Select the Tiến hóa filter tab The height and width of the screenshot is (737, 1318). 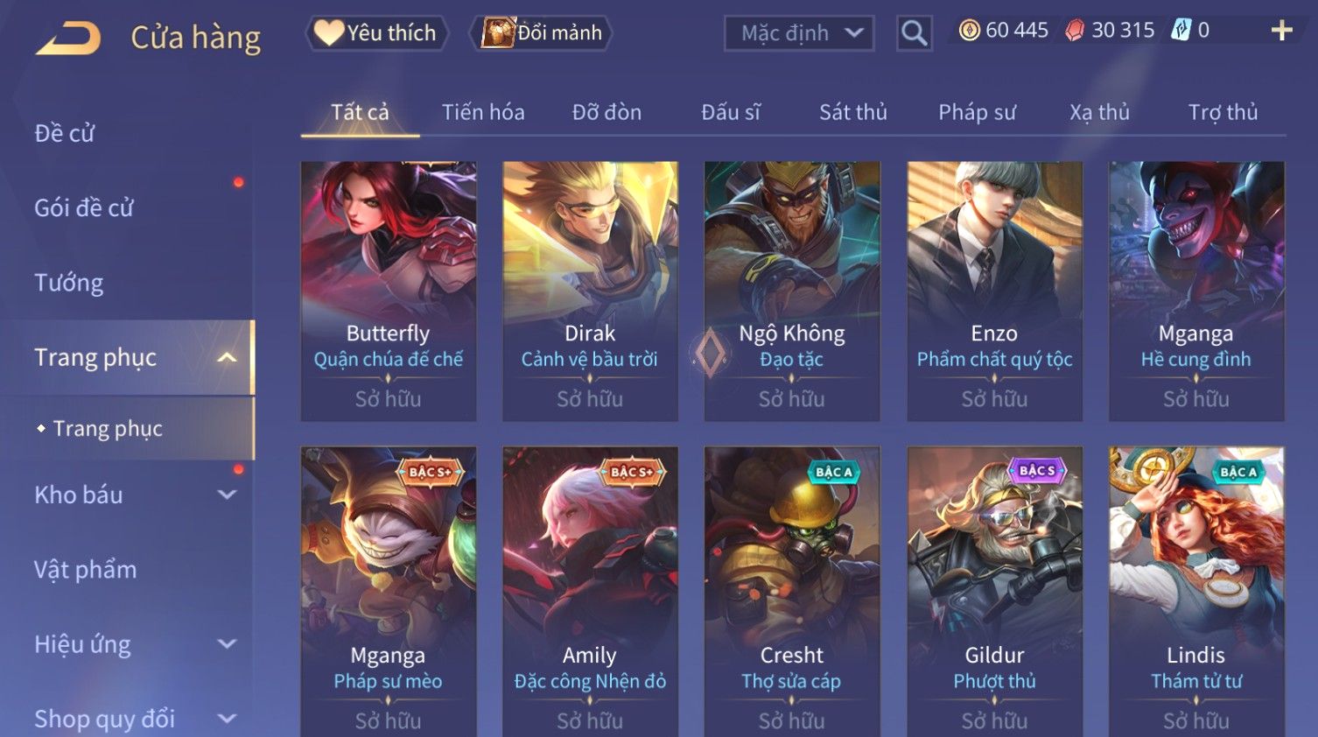(483, 112)
